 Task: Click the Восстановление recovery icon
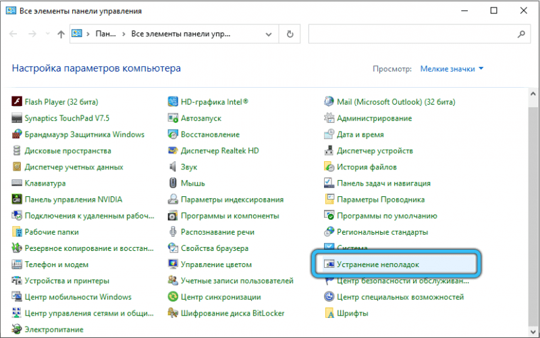tap(173, 134)
